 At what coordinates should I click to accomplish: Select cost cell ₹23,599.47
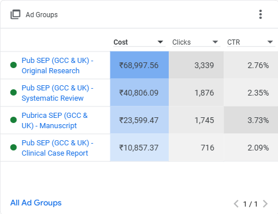[x=140, y=120]
